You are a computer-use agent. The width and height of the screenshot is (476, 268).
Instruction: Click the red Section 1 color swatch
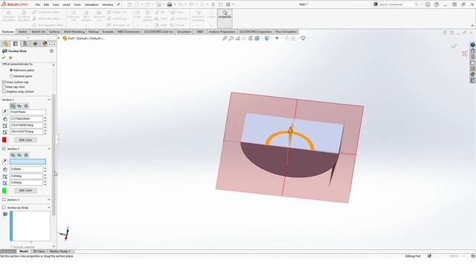(x=4, y=140)
